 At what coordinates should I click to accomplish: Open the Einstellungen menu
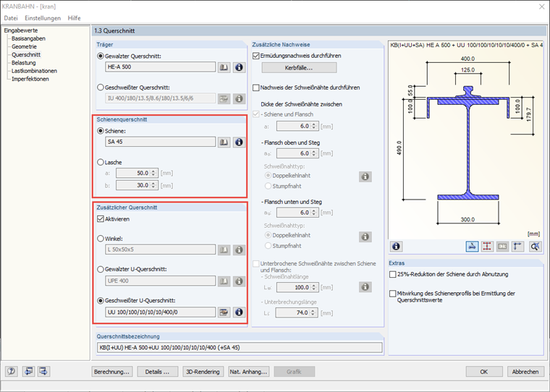click(x=43, y=18)
